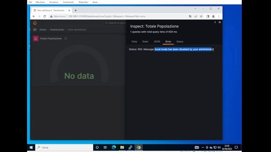Switch to the Stats tab
271x152 pixels.
coord(145,41)
